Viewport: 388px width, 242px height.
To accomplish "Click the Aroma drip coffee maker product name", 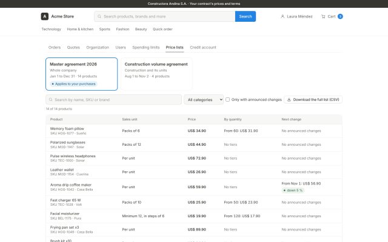I will coord(71,185).
